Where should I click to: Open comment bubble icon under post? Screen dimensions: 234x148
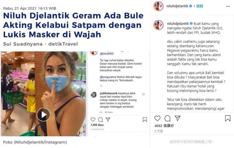pos(167,118)
